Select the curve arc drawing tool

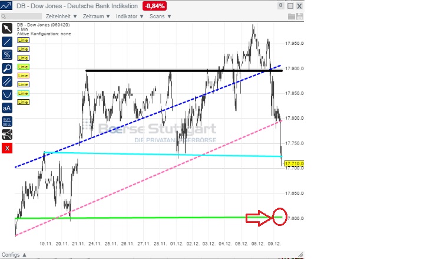7,95
